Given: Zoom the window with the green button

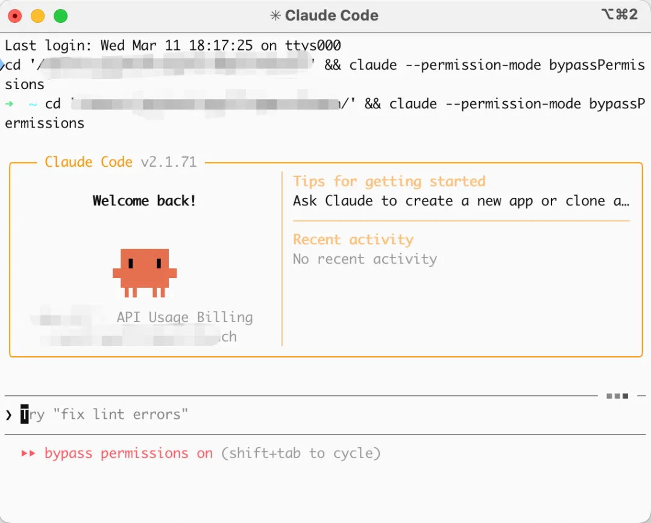Looking at the screenshot, I should point(61,16).
